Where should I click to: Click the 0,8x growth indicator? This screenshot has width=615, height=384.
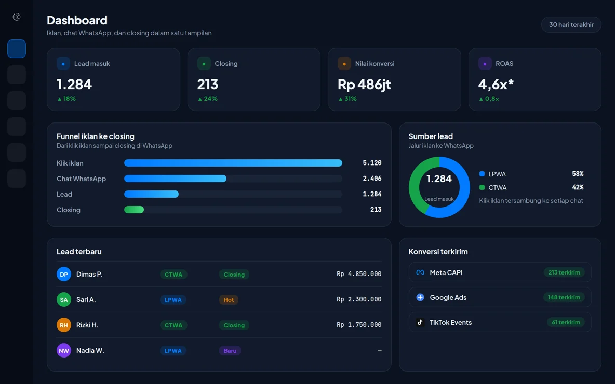coord(489,99)
